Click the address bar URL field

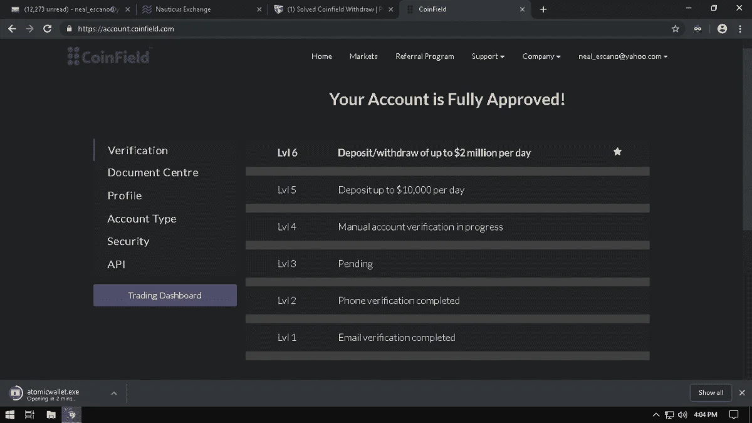click(370, 29)
